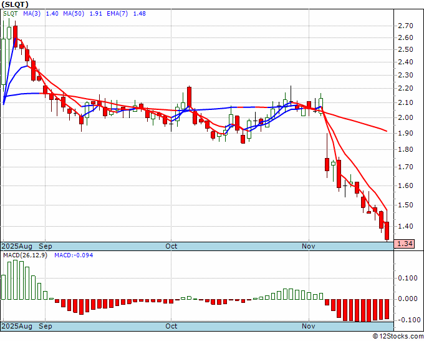This screenshot has width=424, height=341.
Task: Click the 2.10 price axis label
Action: click(406, 102)
